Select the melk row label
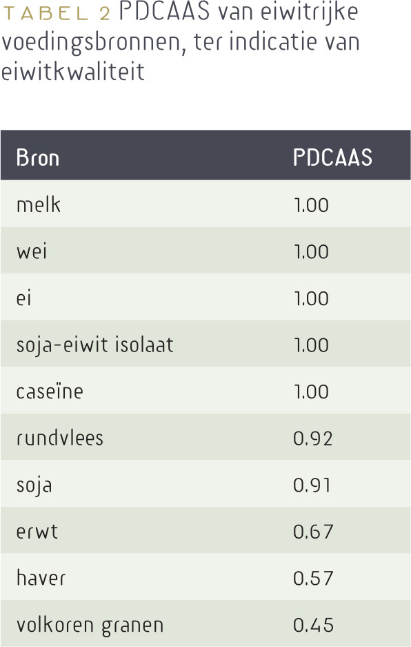This screenshot has height=647, width=411. [39, 204]
